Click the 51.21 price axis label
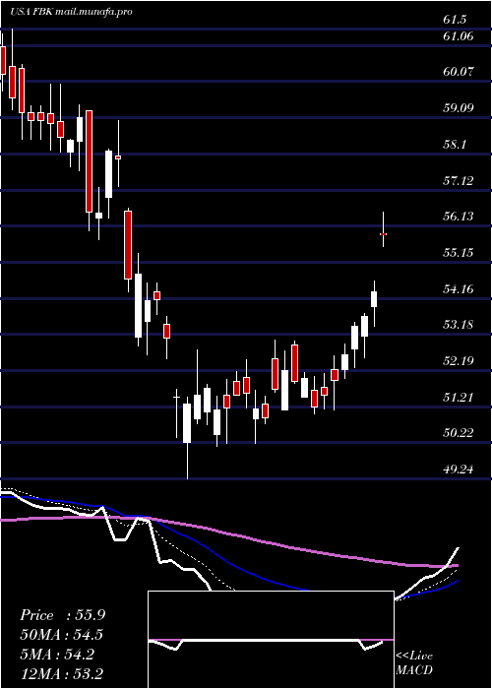The width and height of the screenshot is (492, 689). point(459,398)
